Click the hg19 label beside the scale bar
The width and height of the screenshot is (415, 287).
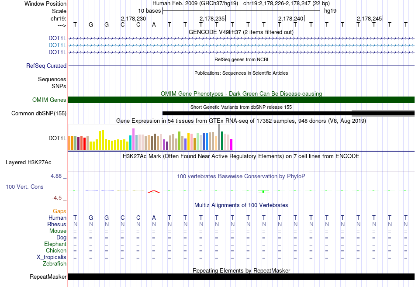330,11
